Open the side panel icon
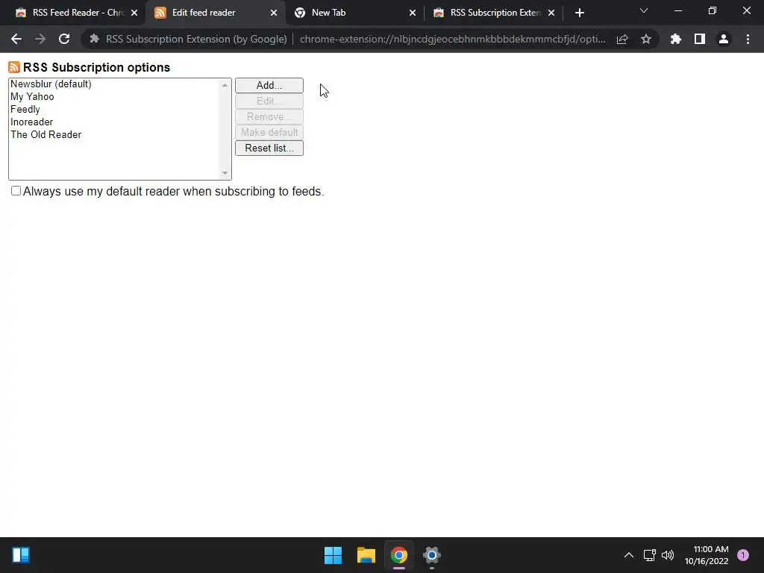Image resolution: width=764 pixels, height=573 pixels. [700, 39]
